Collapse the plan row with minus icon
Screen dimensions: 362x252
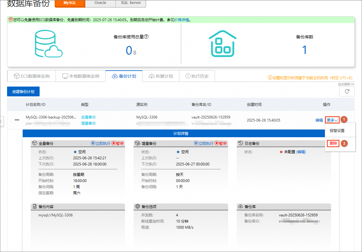(17, 120)
